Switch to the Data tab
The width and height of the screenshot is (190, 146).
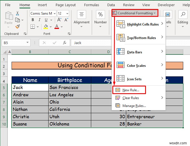coord(111,5)
